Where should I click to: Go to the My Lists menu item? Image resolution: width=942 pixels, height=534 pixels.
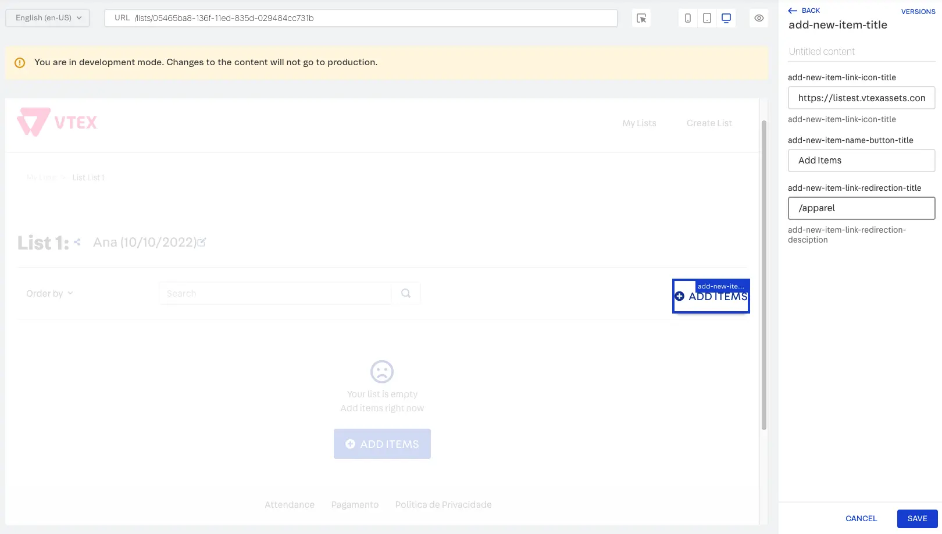click(x=639, y=123)
